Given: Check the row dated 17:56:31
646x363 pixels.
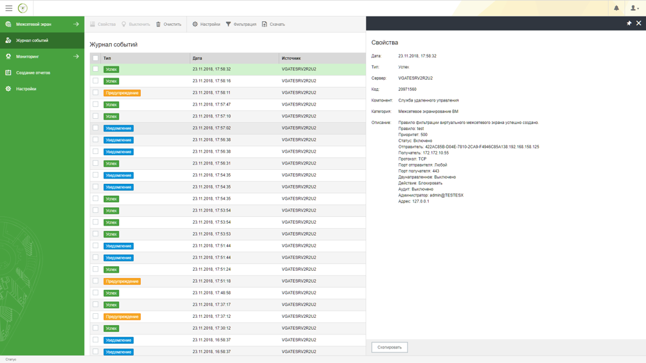Looking at the screenshot, I should click(96, 163).
